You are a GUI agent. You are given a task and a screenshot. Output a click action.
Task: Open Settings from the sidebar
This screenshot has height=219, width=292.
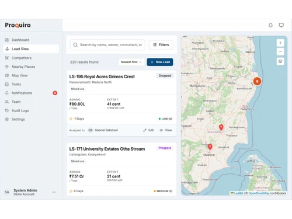pyautogui.click(x=18, y=119)
